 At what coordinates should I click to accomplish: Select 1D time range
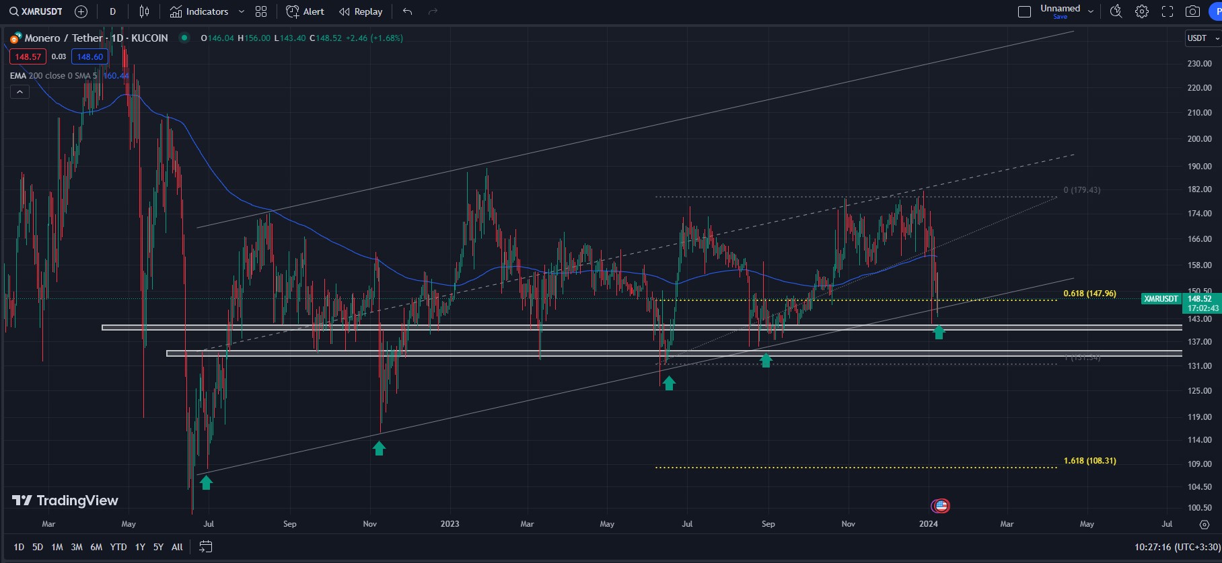19,547
